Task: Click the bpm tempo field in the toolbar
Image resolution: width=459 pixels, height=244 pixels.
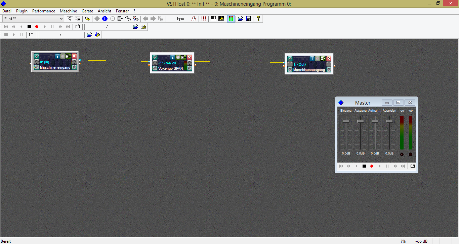Action: pos(178,19)
